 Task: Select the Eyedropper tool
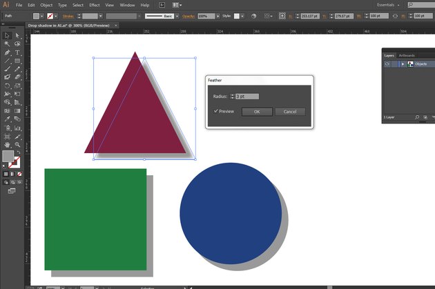click(7, 119)
